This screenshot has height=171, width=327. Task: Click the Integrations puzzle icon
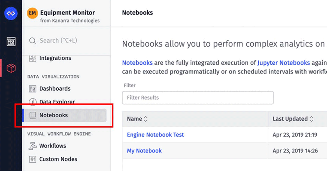click(x=33, y=58)
